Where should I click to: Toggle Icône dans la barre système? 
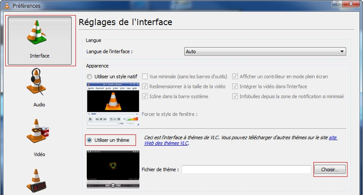(145, 96)
